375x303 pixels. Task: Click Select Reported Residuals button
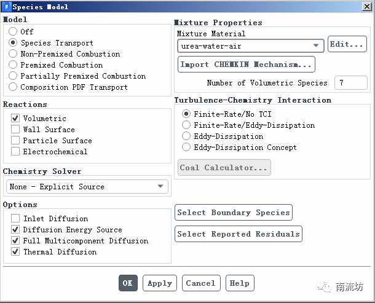click(x=239, y=234)
